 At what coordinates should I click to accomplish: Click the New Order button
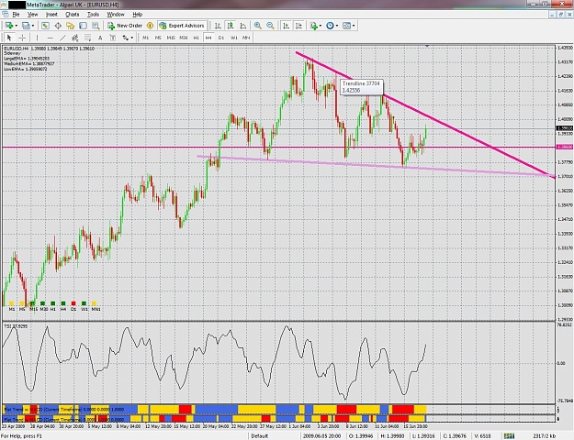pos(125,26)
